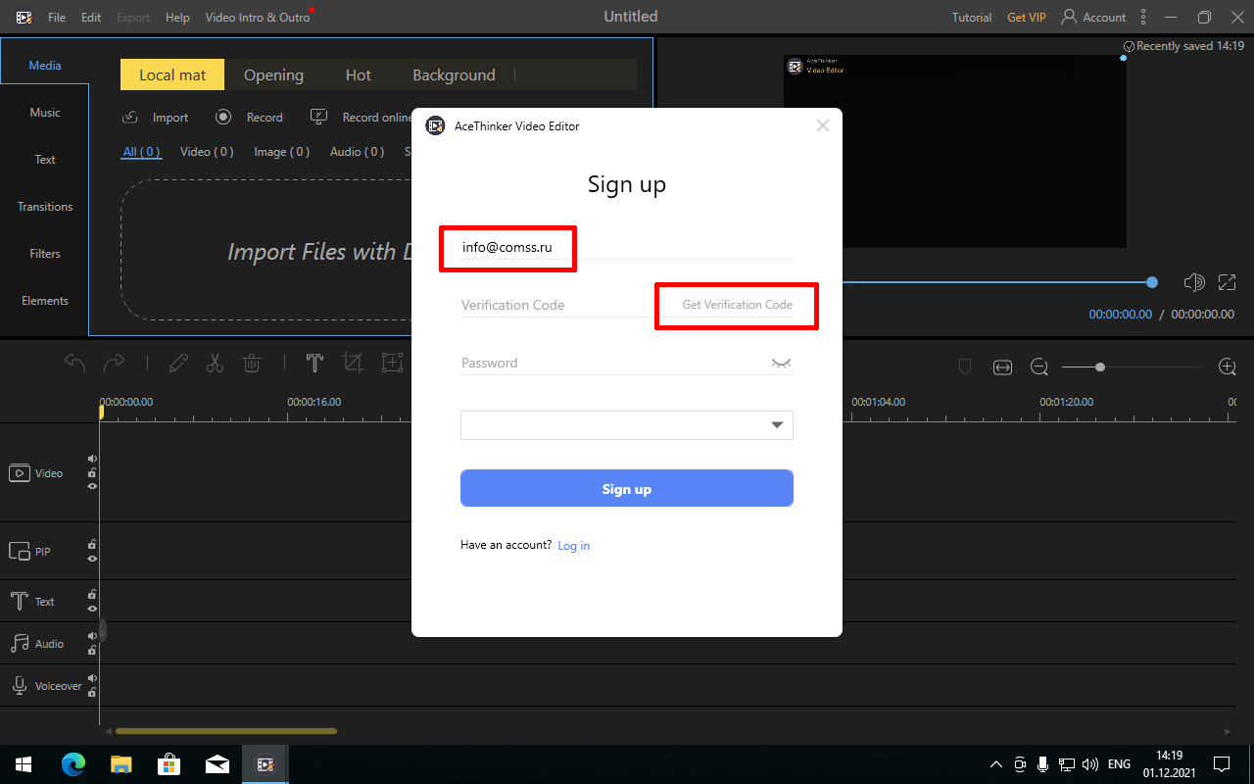Click the timeline zoom slider handle

pos(1100,367)
